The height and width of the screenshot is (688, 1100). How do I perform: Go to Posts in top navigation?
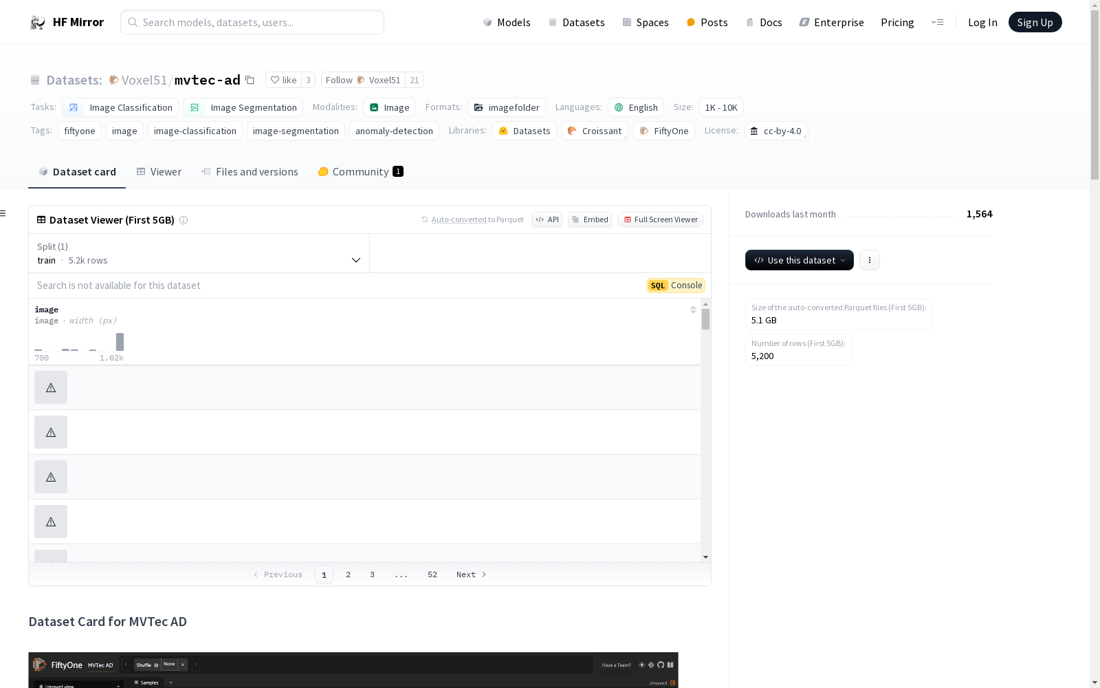[x=707, y=23]
